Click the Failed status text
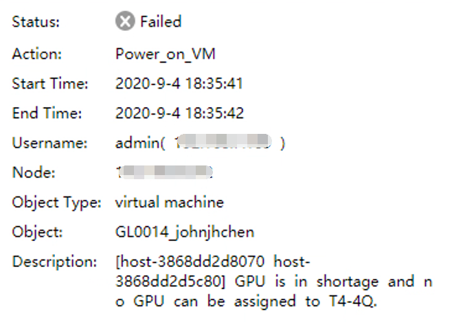The image size is (452, 322). [x=161, y=22]
